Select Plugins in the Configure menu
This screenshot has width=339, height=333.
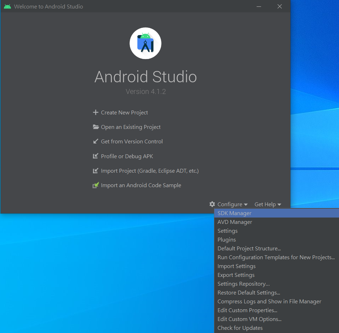(x=276, y=239)
